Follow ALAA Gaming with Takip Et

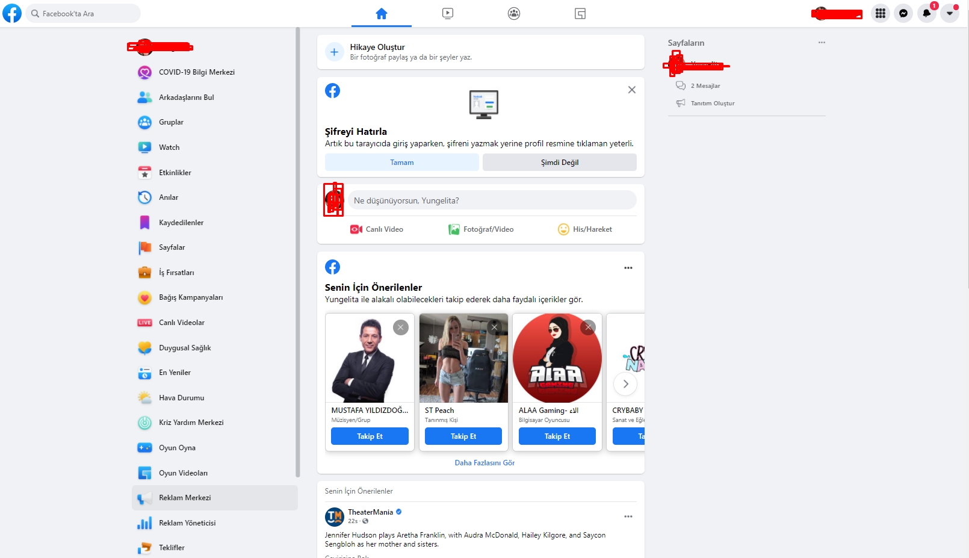pos(557,436)
